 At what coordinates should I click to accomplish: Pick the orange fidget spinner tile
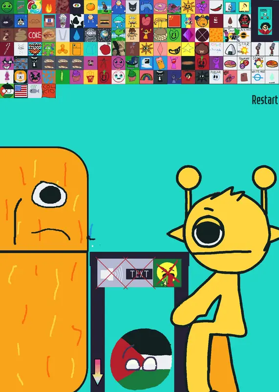pos(63,49)
